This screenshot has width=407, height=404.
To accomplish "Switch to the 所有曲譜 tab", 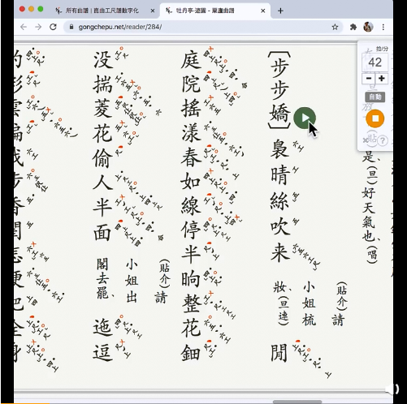I will pos(102,11).
